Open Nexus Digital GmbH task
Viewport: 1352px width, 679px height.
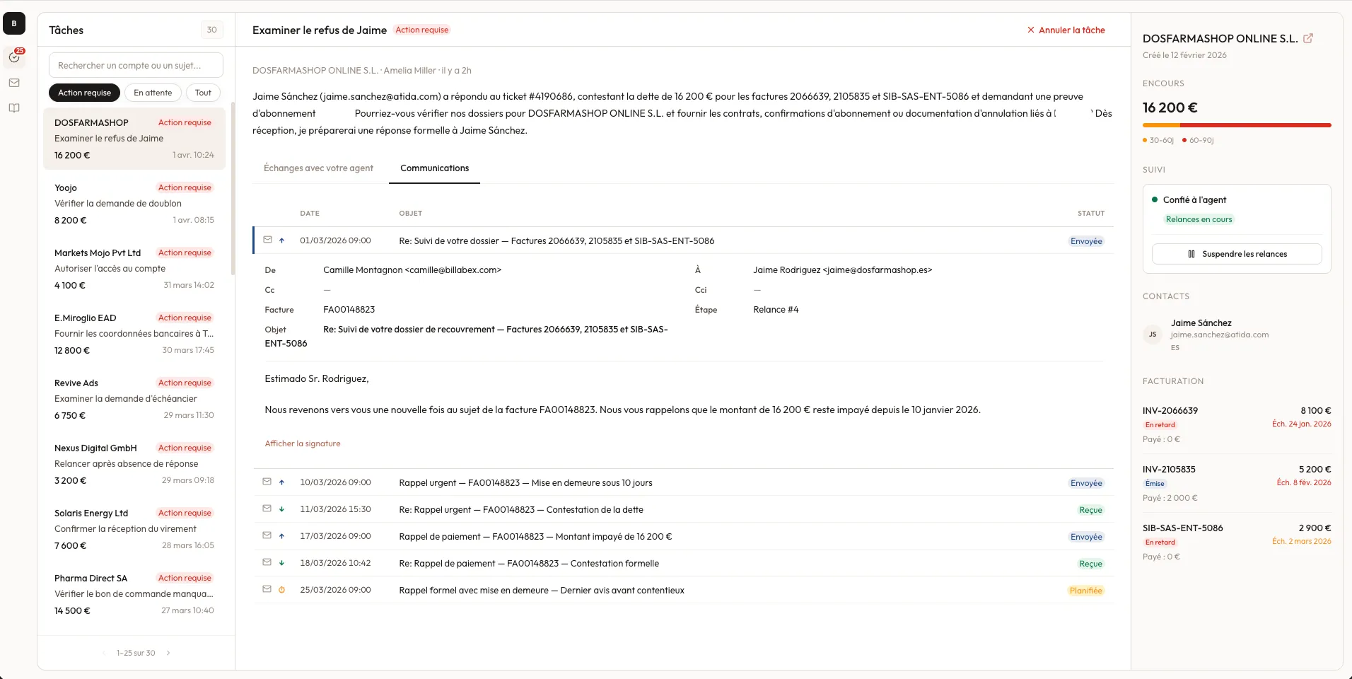tap(134, 464)
